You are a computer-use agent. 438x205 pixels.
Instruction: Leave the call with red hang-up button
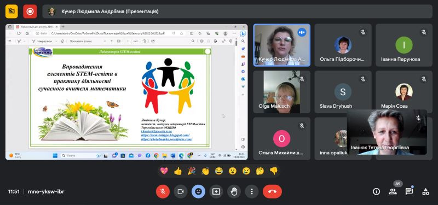point(272,192)
